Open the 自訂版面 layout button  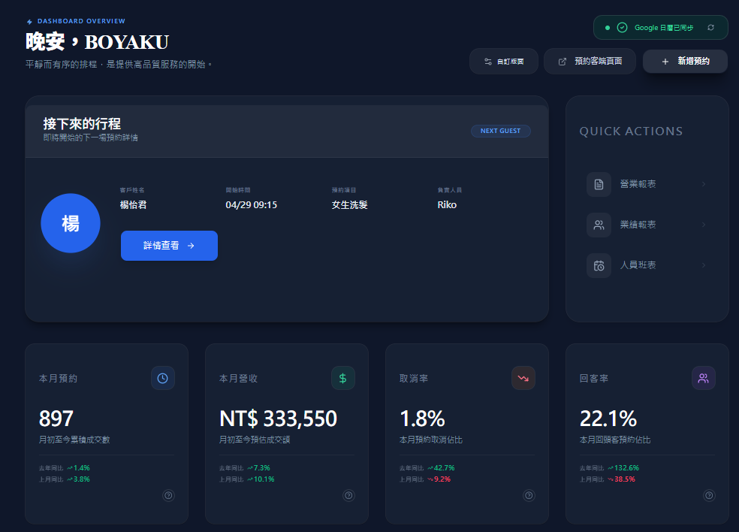coord(504,62)
